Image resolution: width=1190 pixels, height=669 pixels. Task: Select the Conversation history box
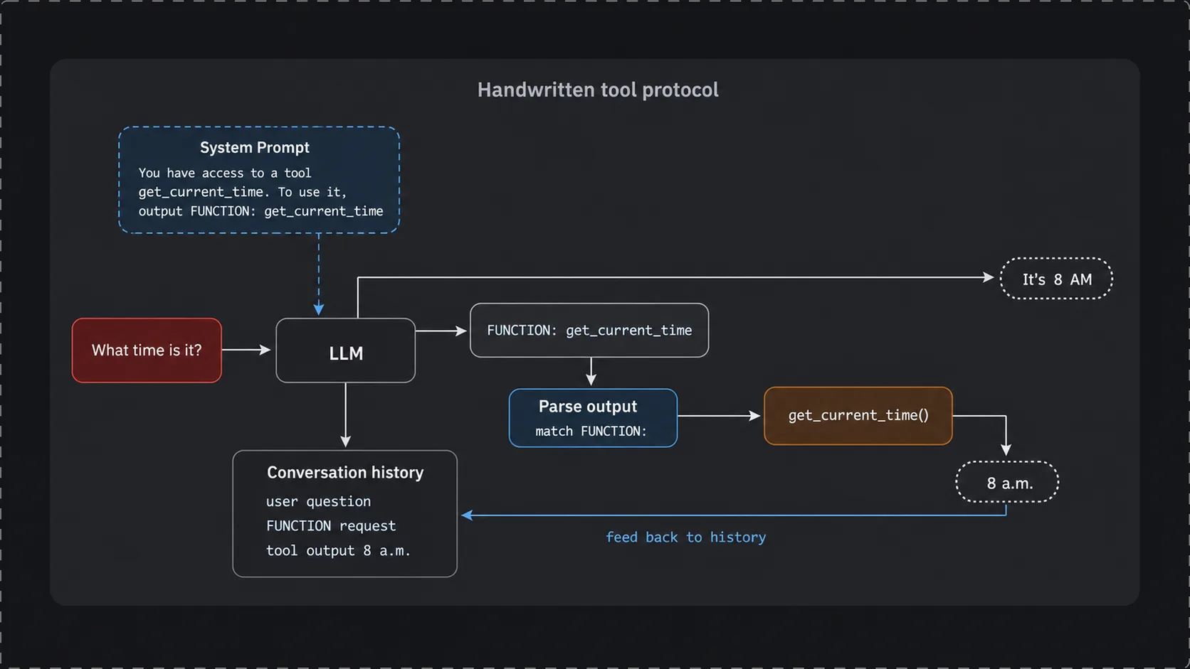pyautogui.click(x=344, y=513)
